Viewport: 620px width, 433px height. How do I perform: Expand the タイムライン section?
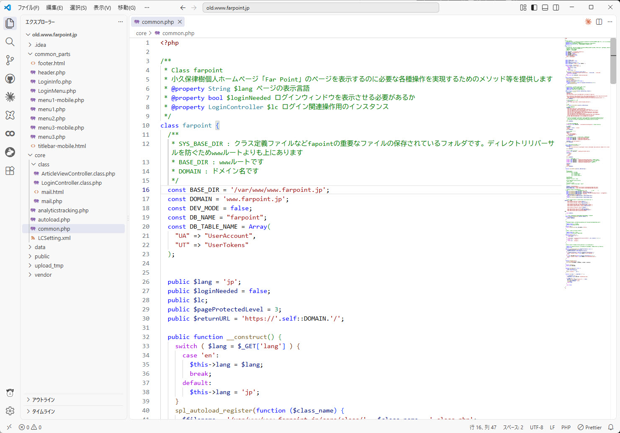click(73, 411)
